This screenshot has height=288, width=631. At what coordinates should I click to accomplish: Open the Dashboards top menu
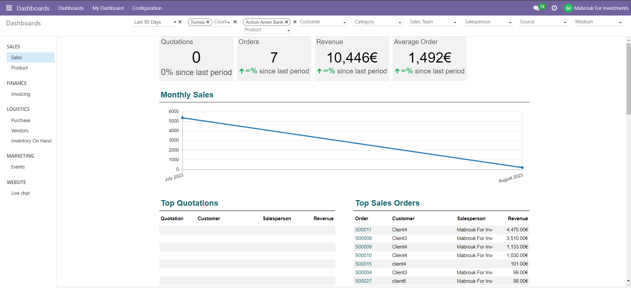pos(71,8)
